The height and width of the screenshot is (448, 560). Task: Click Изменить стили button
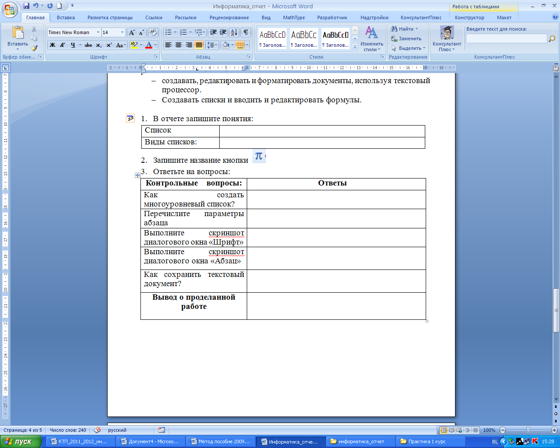pos(372,38)
